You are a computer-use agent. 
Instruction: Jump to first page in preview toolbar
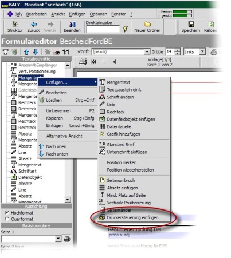point(93,62)
